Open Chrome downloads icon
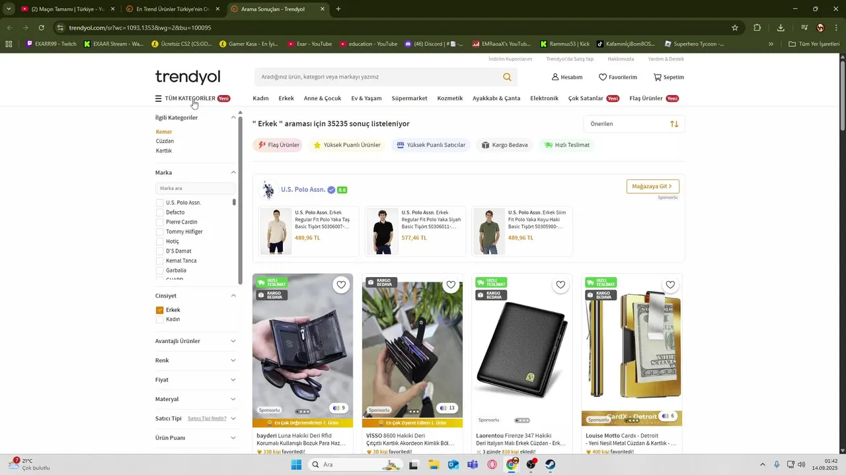 click(781, 28)
